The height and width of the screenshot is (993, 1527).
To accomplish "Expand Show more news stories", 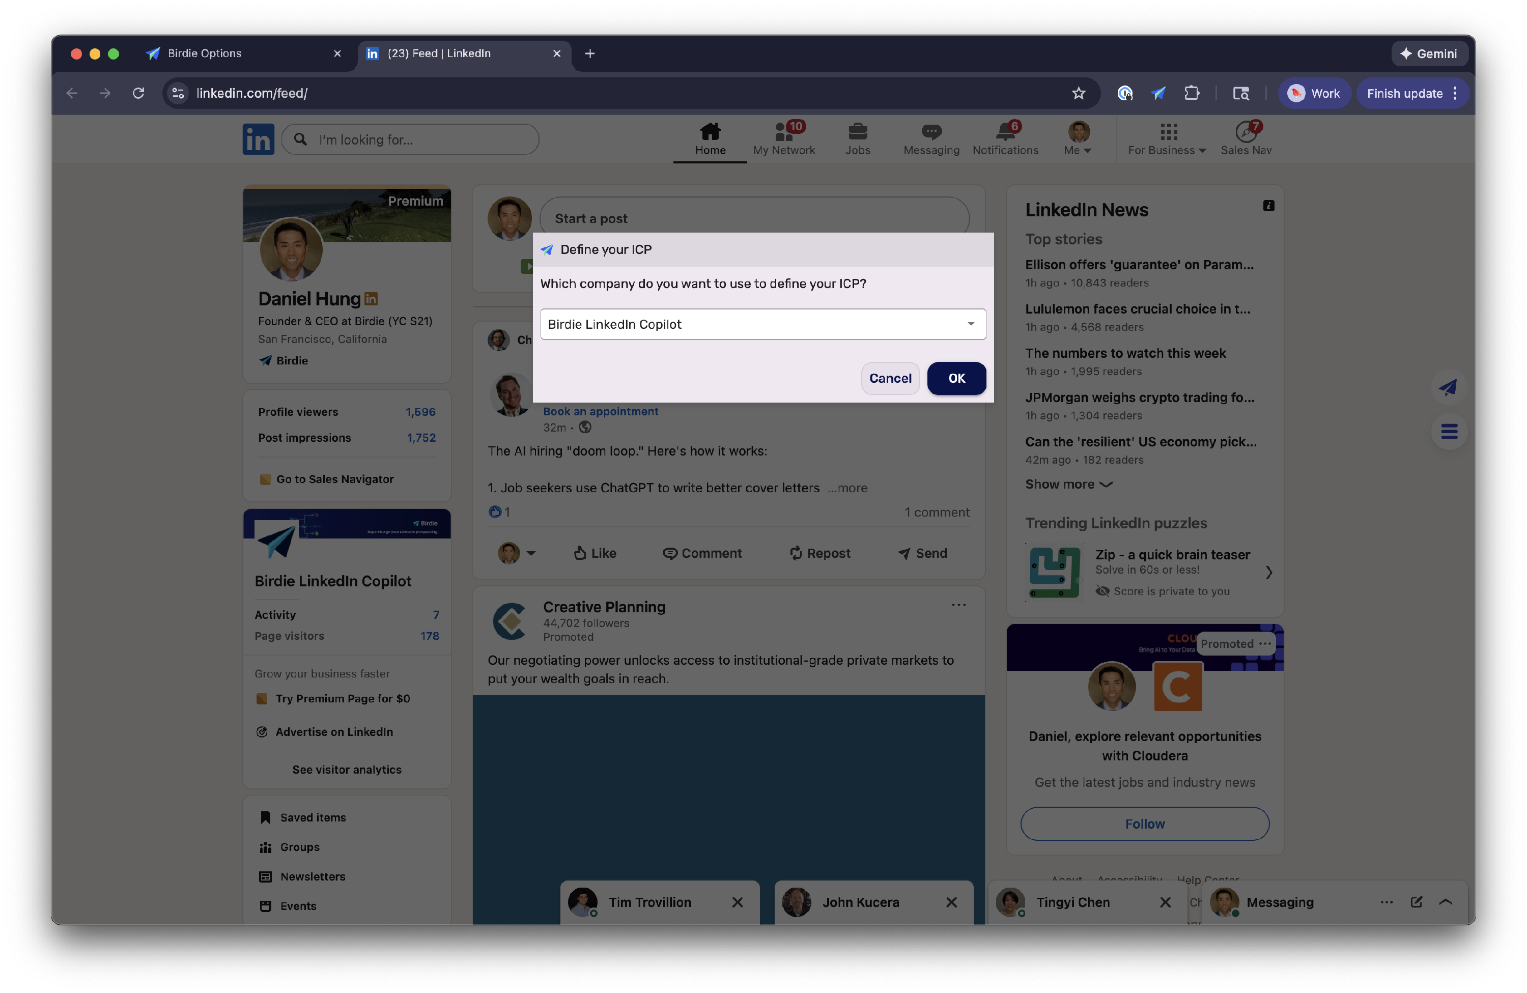I will pos(1067,485).
